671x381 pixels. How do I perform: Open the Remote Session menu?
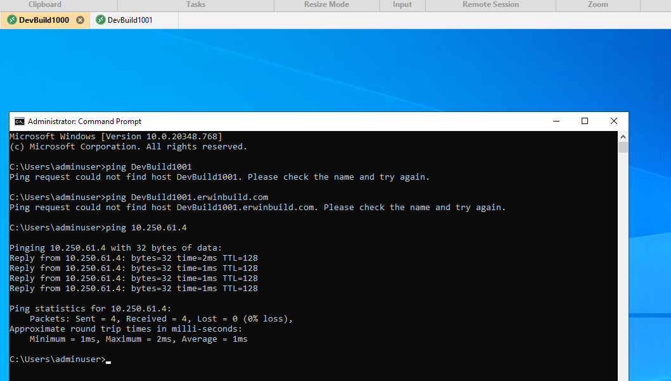tap(490, 4)
